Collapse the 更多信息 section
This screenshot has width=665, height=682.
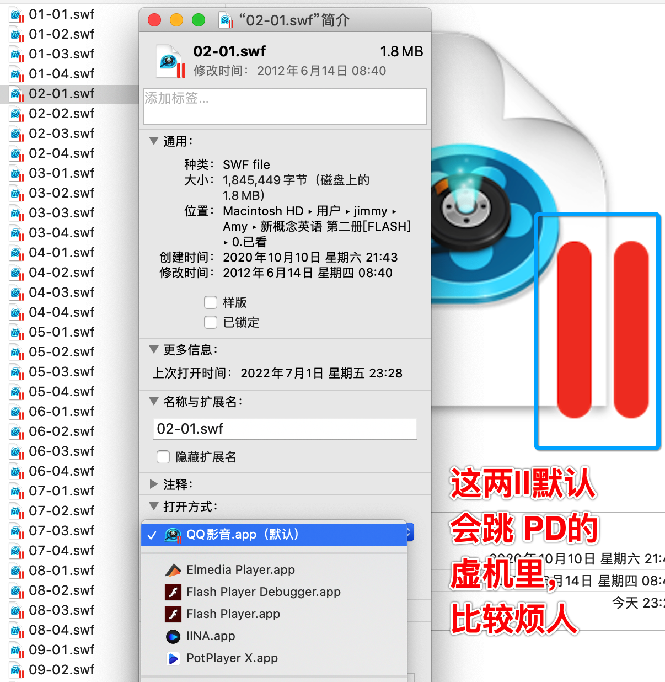pyautogui.click(x=154, y=350)
